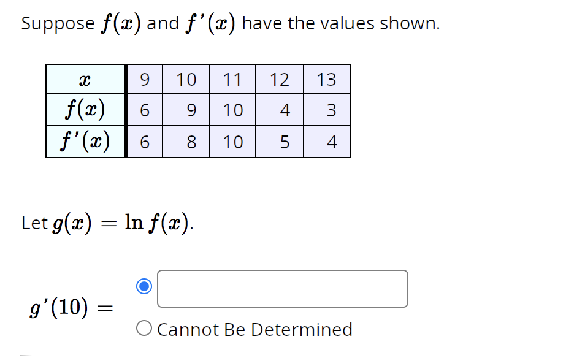Click the cell showing 9 under x
This screenshot has height=358, width=574.
[144, 79]
